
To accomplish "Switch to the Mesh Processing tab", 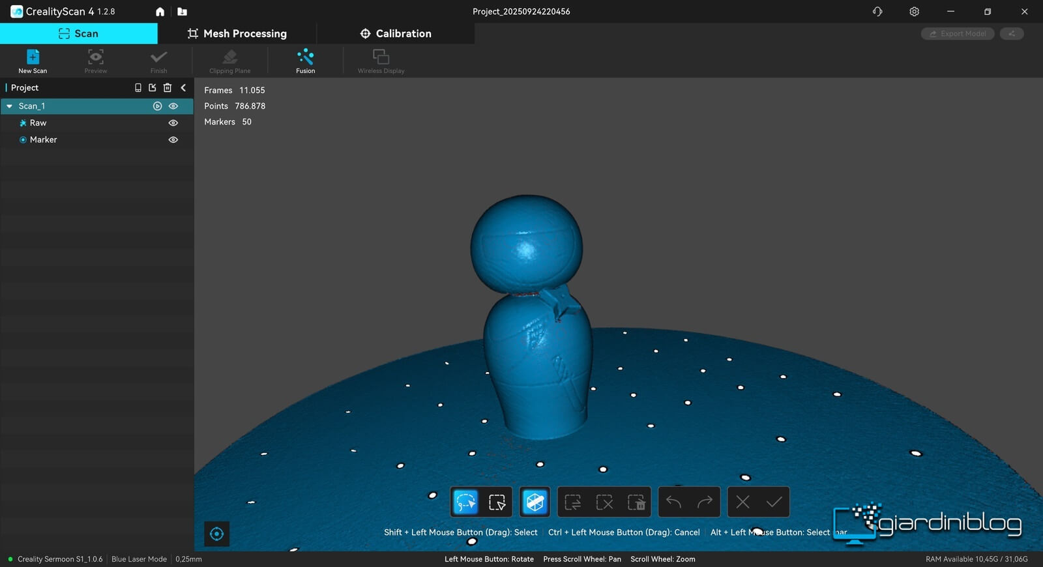I will click(x=237, y=33).
